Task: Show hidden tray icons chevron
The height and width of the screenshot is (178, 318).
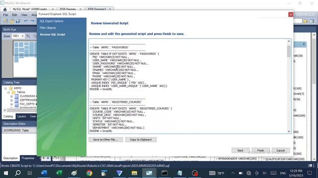Action: [233, 173]
